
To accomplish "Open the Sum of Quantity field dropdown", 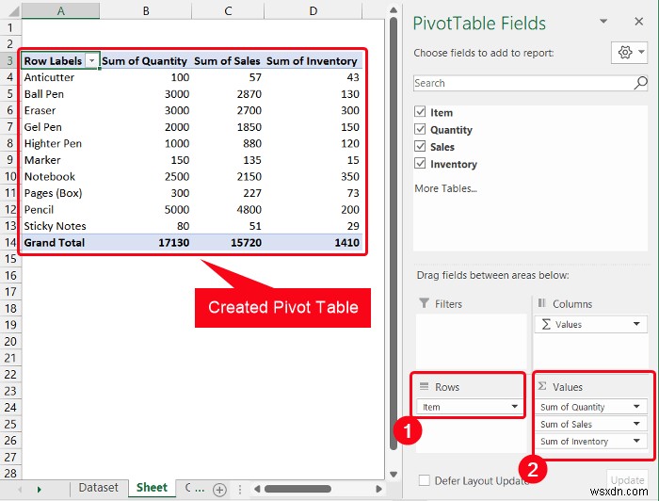I will coord(636,407).
